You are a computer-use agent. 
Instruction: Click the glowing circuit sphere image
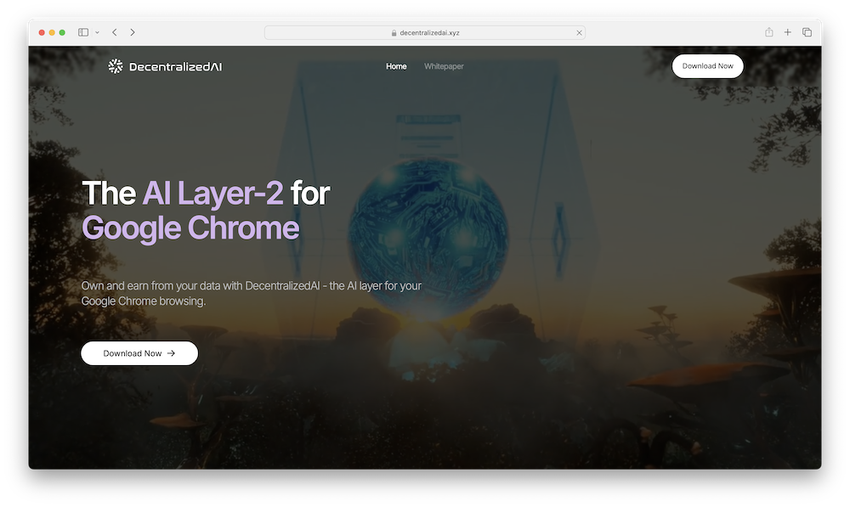pos(428,239)
